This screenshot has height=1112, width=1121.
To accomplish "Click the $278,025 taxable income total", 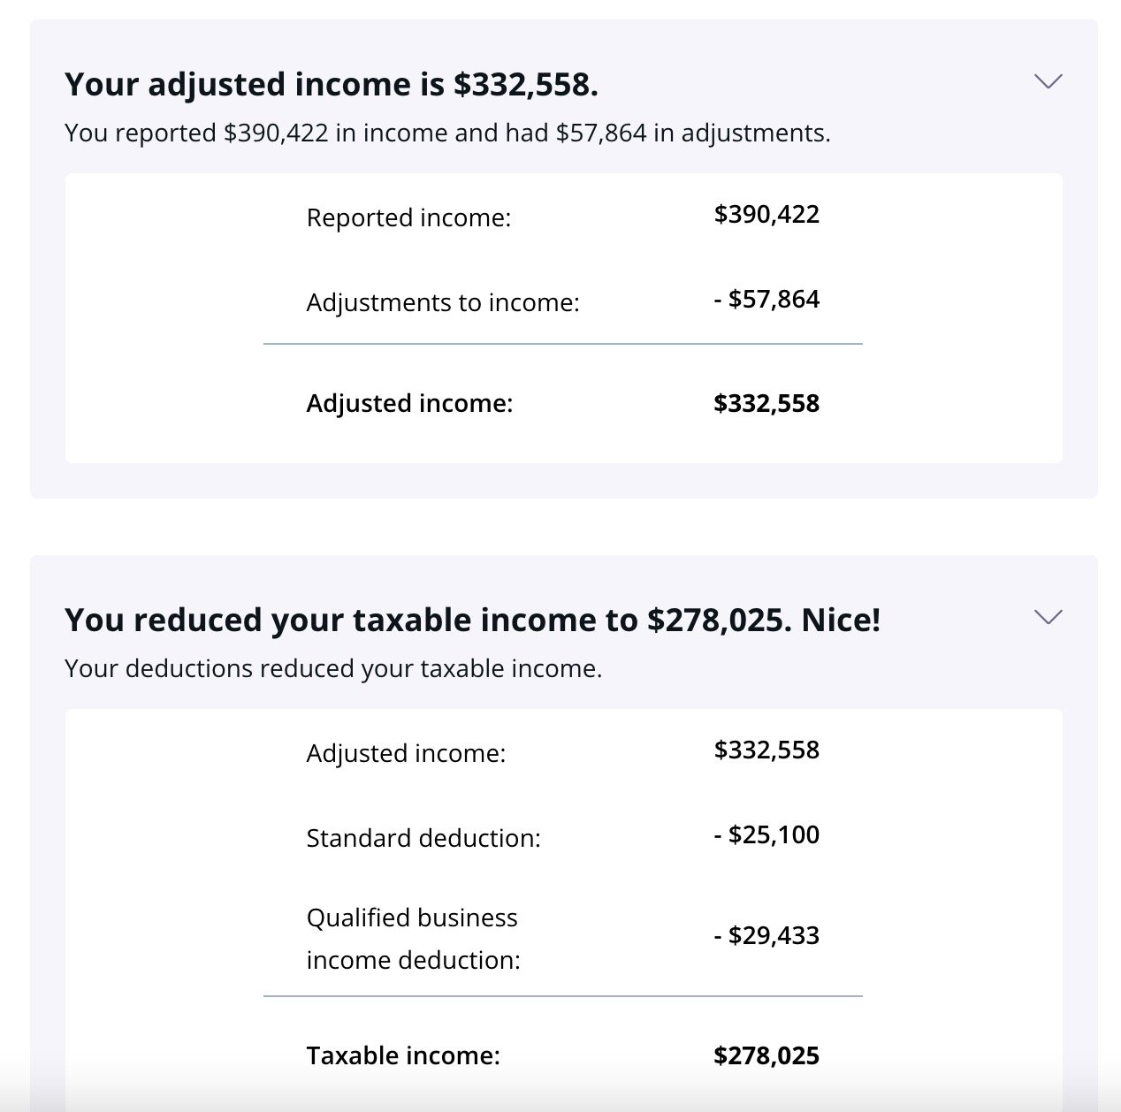I will tap(766, 1056).
